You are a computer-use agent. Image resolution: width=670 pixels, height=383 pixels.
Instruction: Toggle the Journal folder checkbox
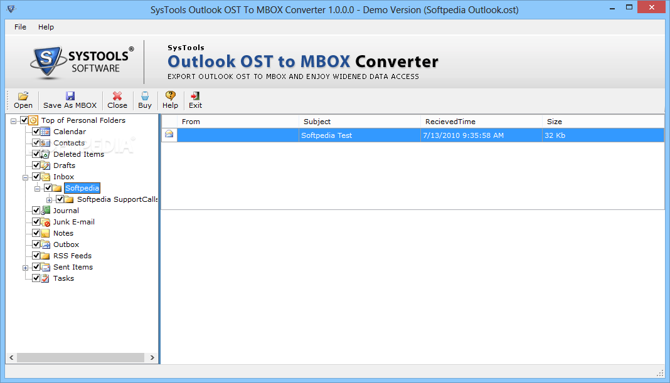tap(36, 211)
